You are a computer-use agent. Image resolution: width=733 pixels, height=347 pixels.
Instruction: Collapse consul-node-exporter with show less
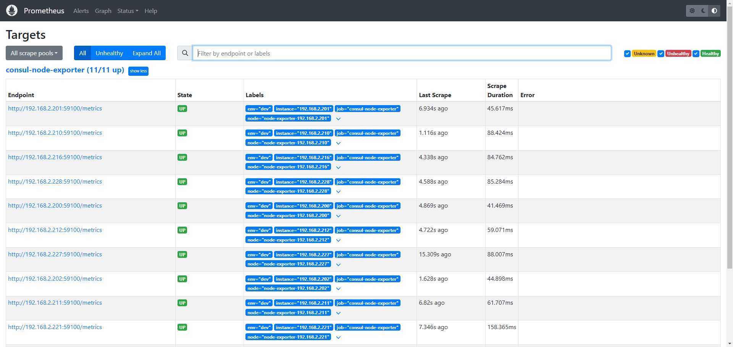(x=138, y=71)
